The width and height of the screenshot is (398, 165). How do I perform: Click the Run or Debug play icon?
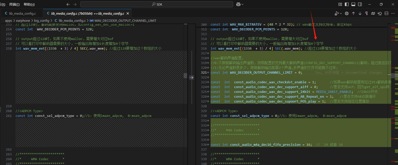coord(337,13)
